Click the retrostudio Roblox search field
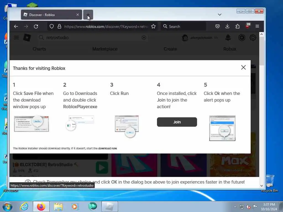 click(93, 38)
